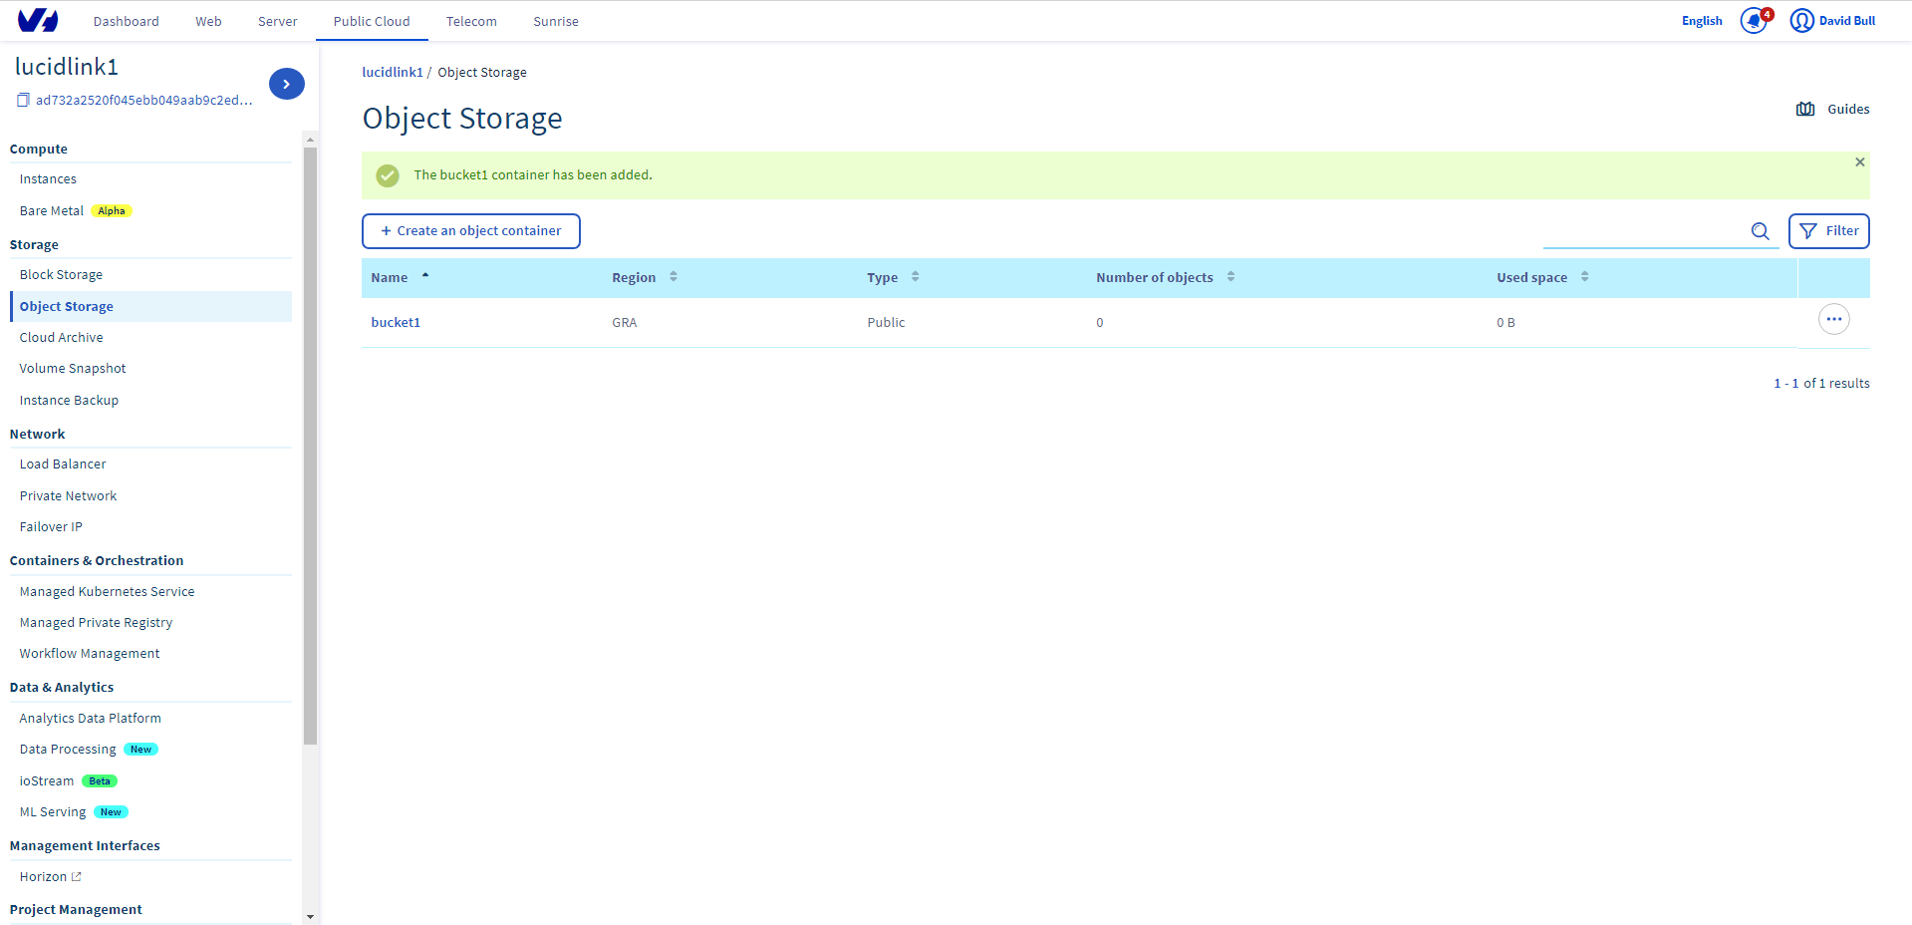The width and height of the screenshot is (1912, 925).
Task: Click the sidebar scrollbar thumb
Action: [310, 447]
